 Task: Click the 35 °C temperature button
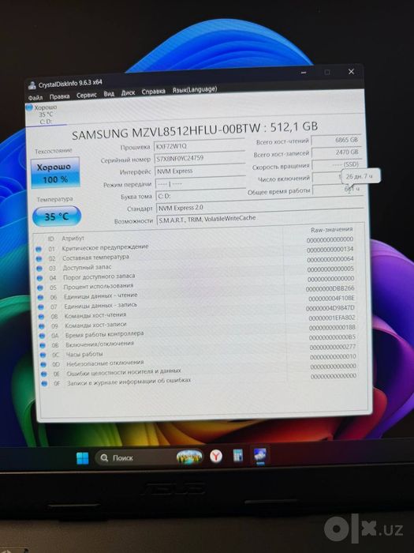(57, 216)
